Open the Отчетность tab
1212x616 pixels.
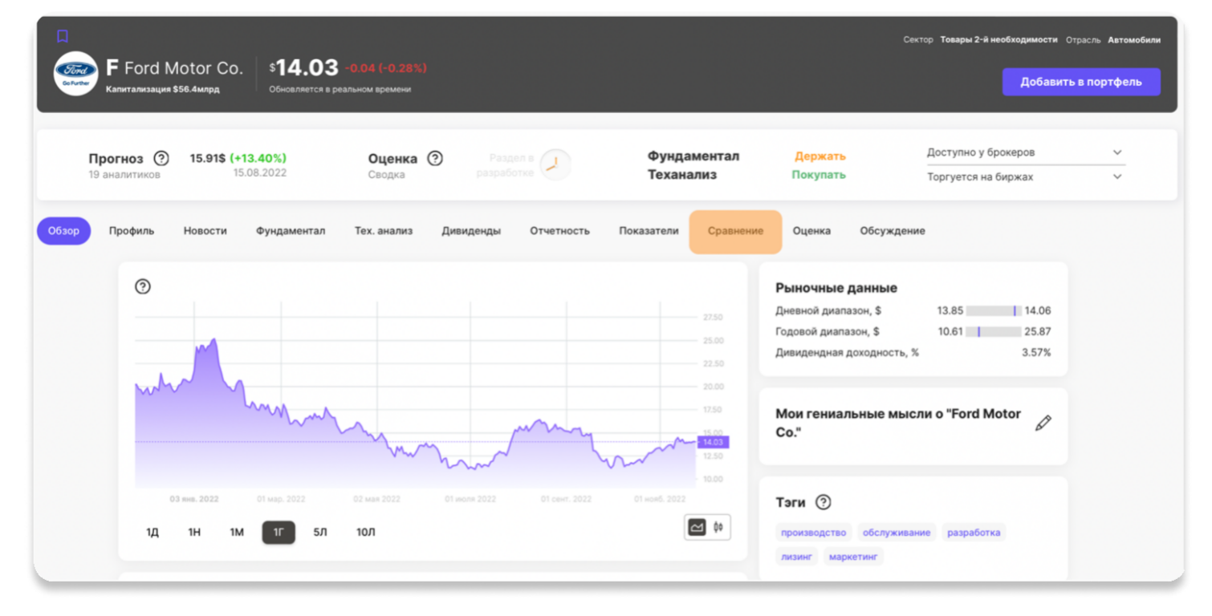pos(559,231)
